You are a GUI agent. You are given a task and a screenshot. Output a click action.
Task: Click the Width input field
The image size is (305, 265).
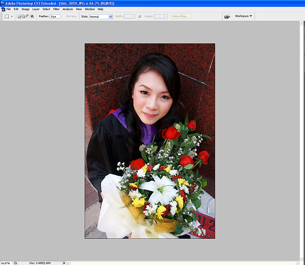129,16
